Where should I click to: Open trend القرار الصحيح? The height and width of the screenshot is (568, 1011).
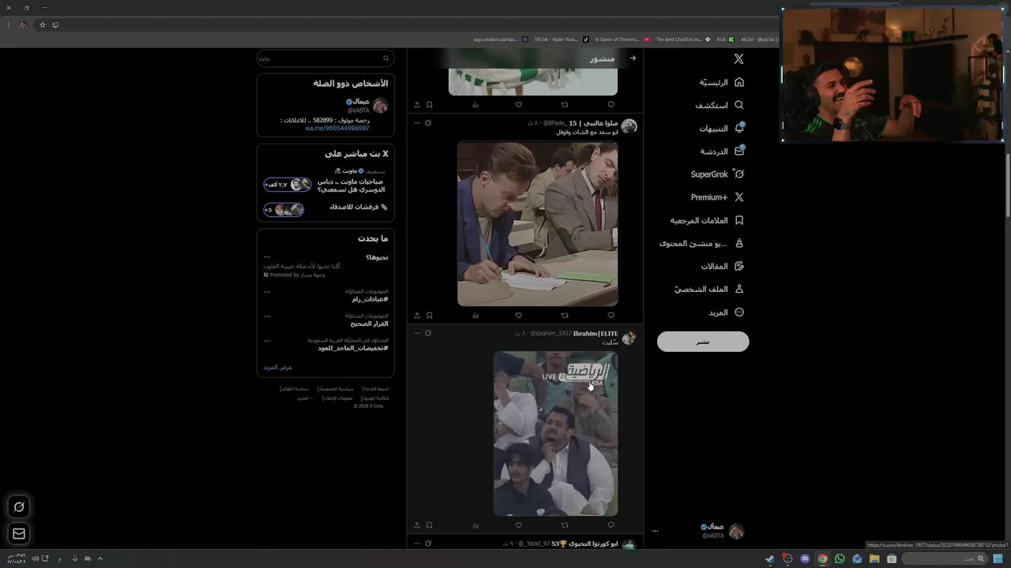pos(370,323)
